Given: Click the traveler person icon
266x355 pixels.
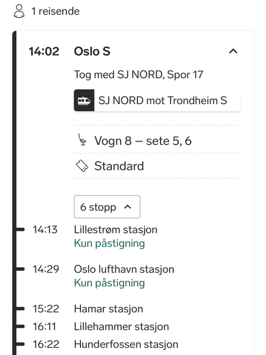Looking at the screenshot, I should pos(19,11).
